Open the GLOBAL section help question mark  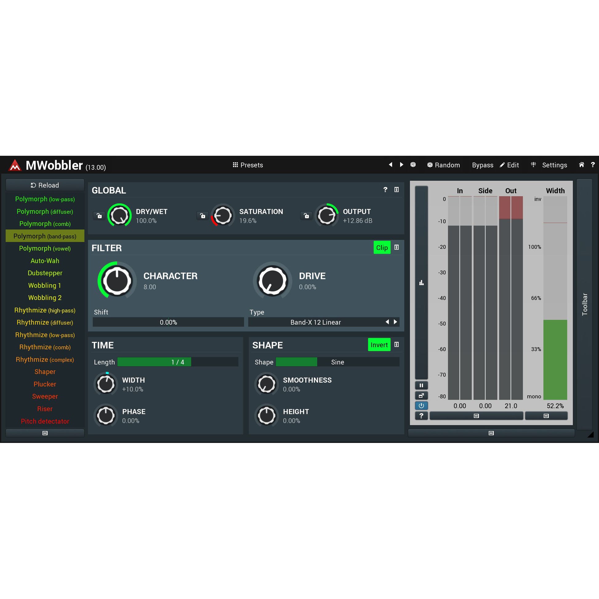click(385, 189)
